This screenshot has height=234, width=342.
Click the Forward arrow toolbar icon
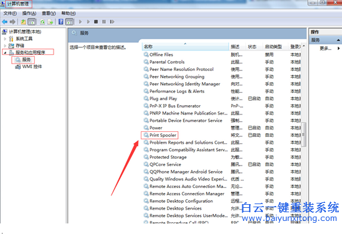pos(12,22)
